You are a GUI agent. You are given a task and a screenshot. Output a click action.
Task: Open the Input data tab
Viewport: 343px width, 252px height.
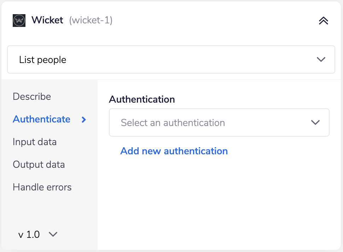click(34, 142)
